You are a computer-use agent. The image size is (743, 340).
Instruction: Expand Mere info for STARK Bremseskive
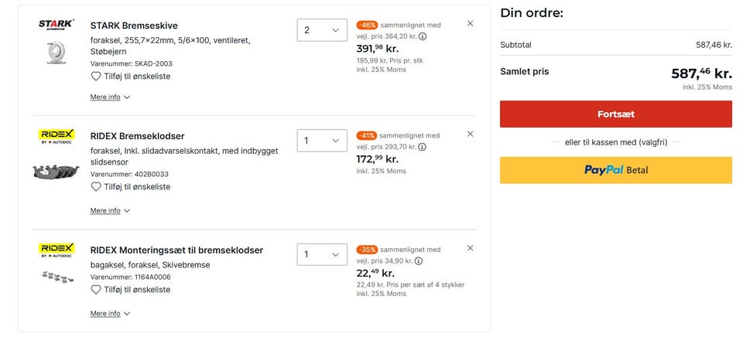click(x=110, y=97)
